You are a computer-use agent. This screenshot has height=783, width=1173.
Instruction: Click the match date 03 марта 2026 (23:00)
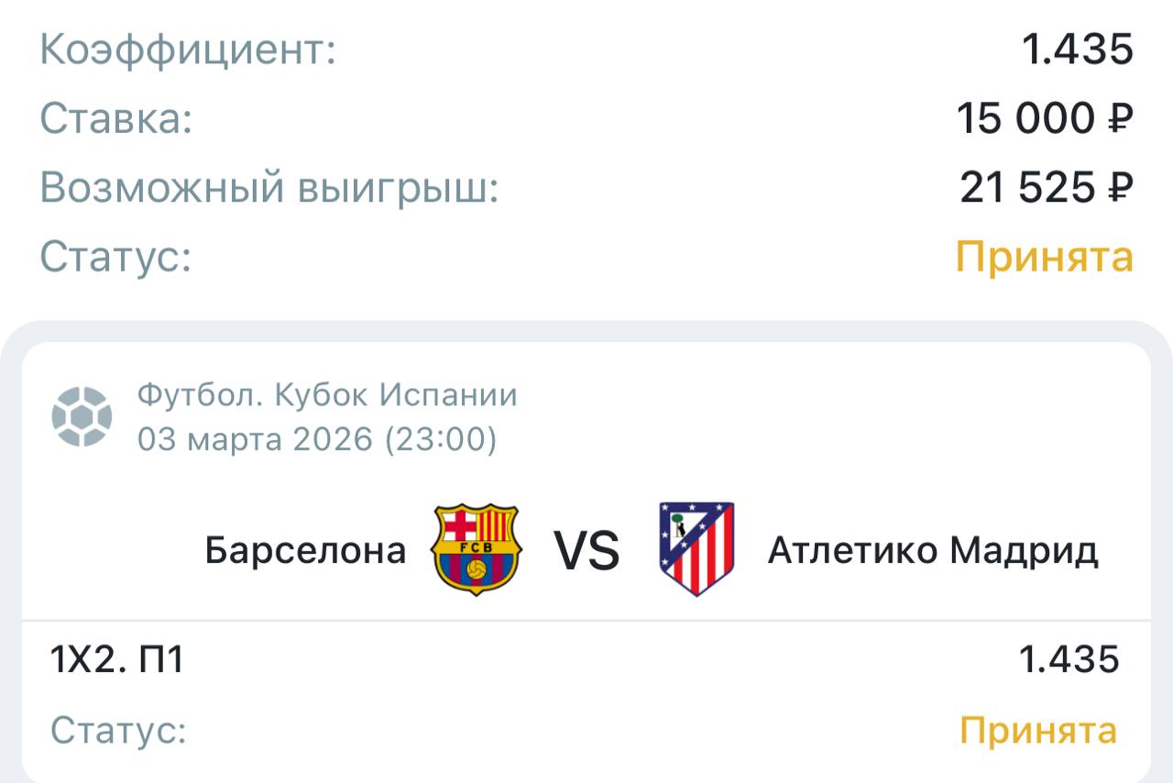pos(317,440)
